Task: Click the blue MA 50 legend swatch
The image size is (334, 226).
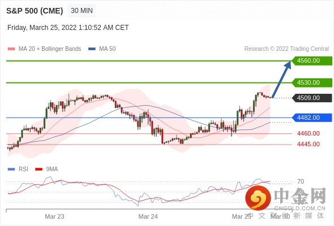Action: [92, 49]
